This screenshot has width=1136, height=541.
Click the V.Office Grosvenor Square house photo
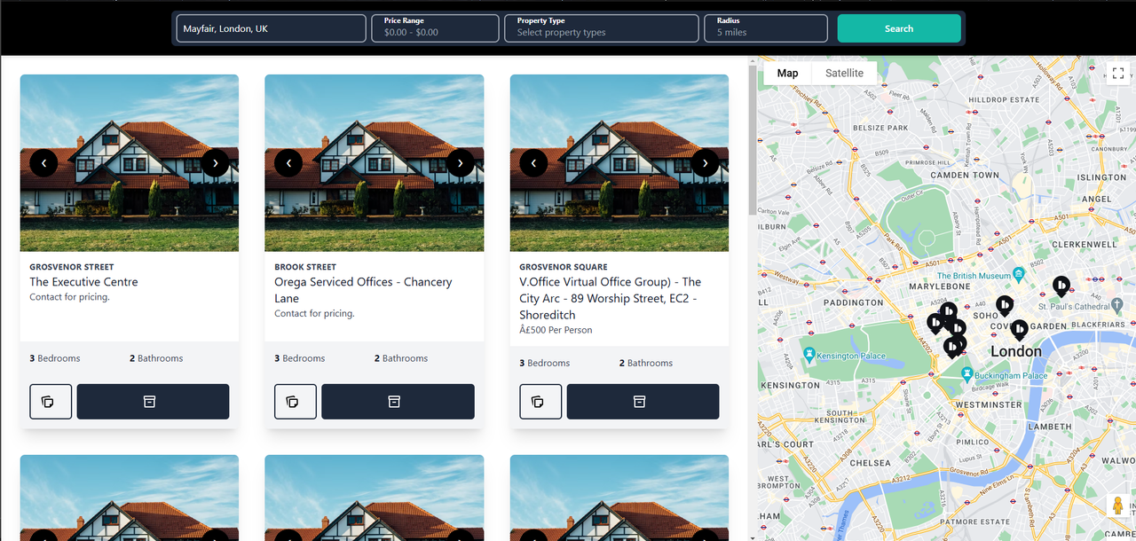click(619, 163)
